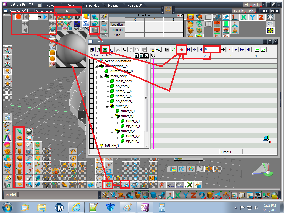Open the dropdown arrow beside trueSpaceBeta title
The width and height of the screenshot is (284, 213).
tap(39, 6)
